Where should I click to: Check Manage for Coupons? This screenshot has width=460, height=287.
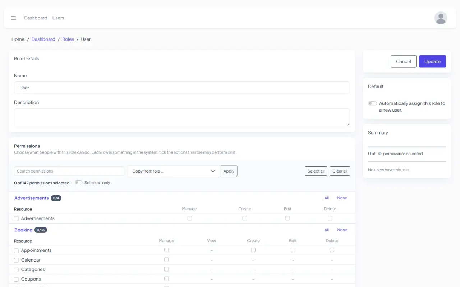click(x=166, y=279)
